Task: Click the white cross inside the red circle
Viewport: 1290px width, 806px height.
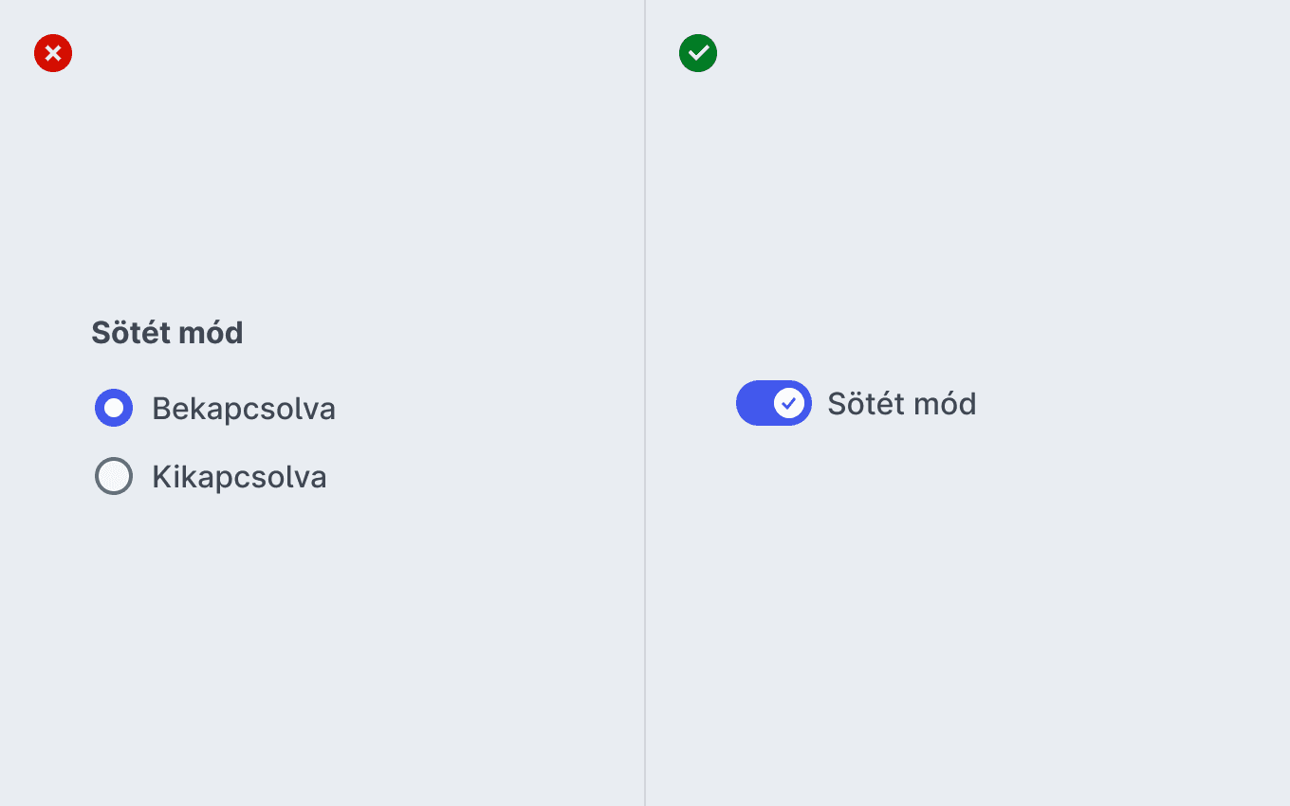Action: pyautogui.click(x=53, y=53)
